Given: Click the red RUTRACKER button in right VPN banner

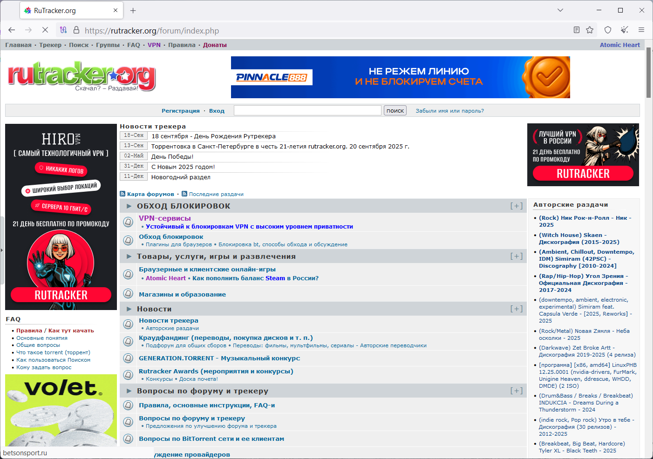Looking at the screenshot, I should click(x=583, y=174).
